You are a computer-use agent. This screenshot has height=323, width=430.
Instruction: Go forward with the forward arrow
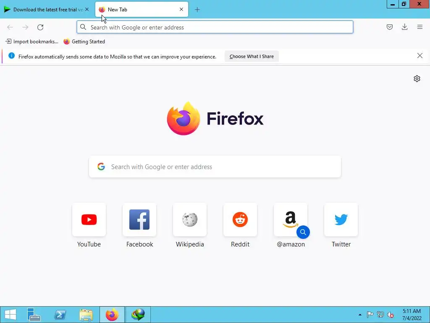pyautogui.click(x=25, y=27)
